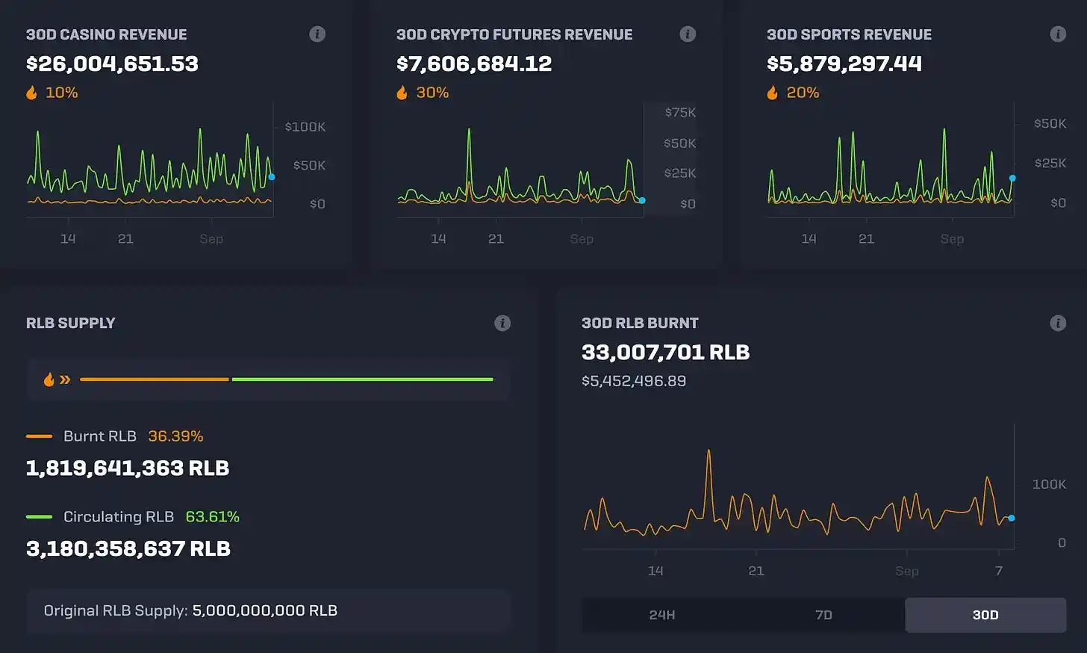
Task: Click the green circulating segment of supply bar
Action: pos(362,380)
